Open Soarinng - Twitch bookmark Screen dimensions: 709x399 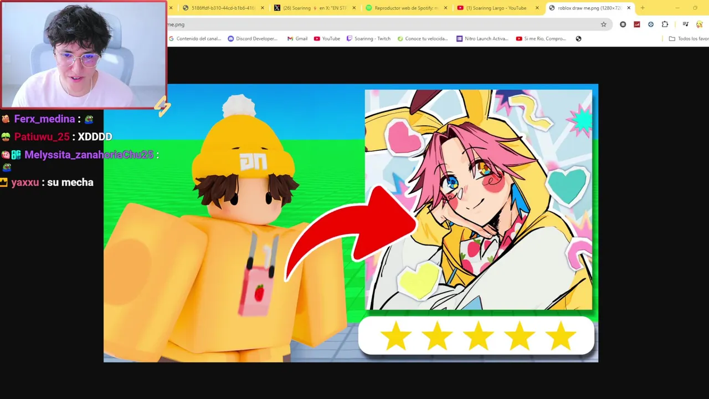tap(369, 39)
